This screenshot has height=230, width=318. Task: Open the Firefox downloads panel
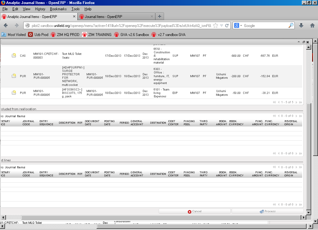[x=301, y=26]
